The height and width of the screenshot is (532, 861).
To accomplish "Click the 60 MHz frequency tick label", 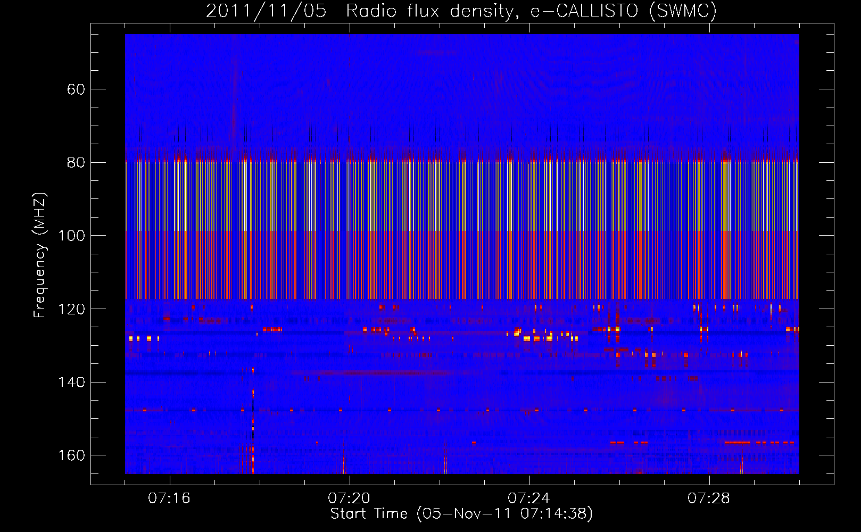I will tap(76, 89).
